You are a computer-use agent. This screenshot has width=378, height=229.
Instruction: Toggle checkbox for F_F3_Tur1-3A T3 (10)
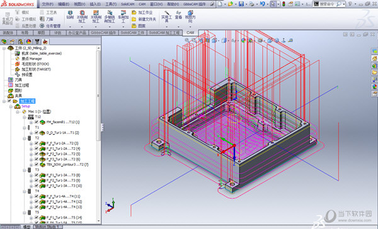tap(37, 186)
